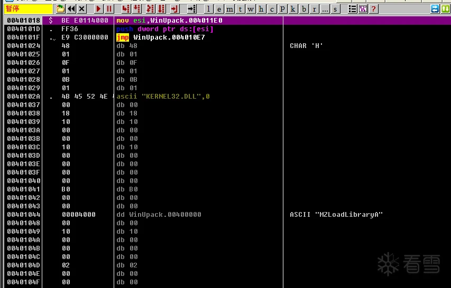Pause execution with the red pause icon

coord(109,9)
